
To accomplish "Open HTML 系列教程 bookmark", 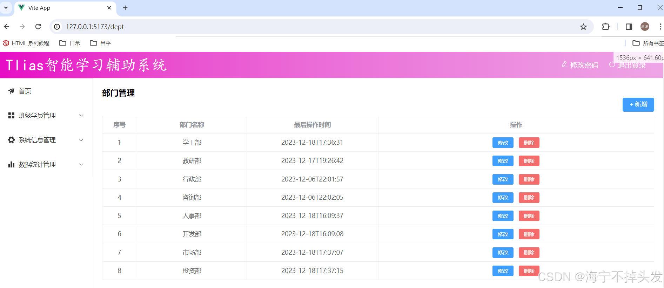I will [26, 43].
